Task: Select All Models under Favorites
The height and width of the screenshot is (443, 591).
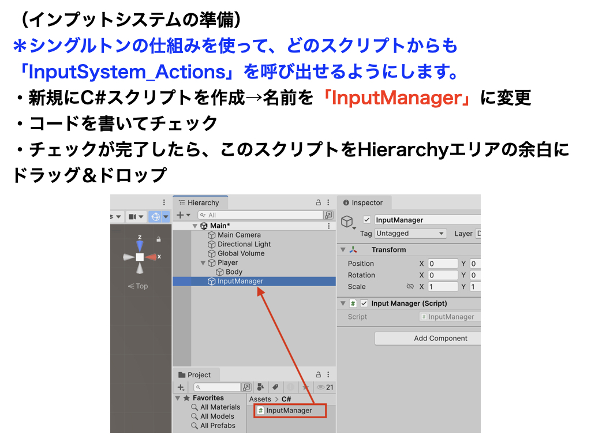Action: (x=212, y=416)
